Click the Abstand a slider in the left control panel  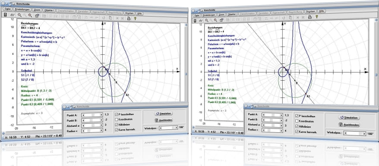pyautogui.click(x=92, y=125)
